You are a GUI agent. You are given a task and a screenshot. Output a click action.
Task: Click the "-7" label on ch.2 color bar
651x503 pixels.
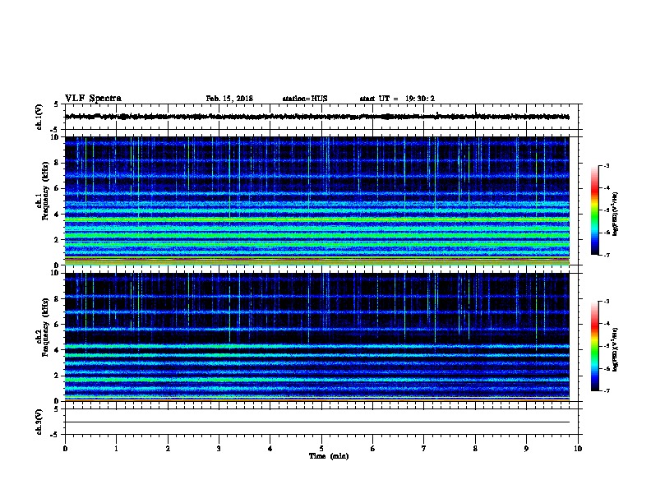click(x=606, y=391)
